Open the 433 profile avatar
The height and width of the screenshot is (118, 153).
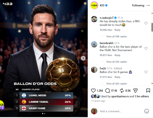tap(94, 5)
